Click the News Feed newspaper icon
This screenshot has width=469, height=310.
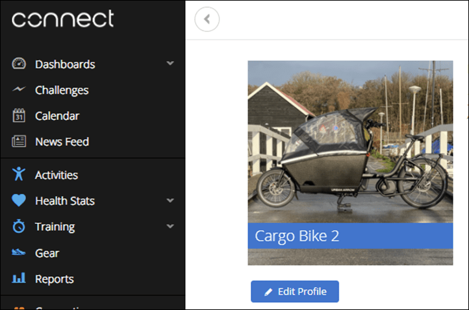pyautogui.click(x=19, y=141)
